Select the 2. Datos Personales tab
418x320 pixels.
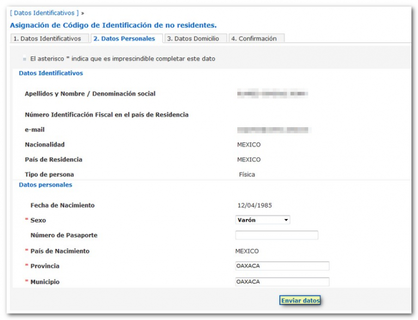click(x=124, y=39)
